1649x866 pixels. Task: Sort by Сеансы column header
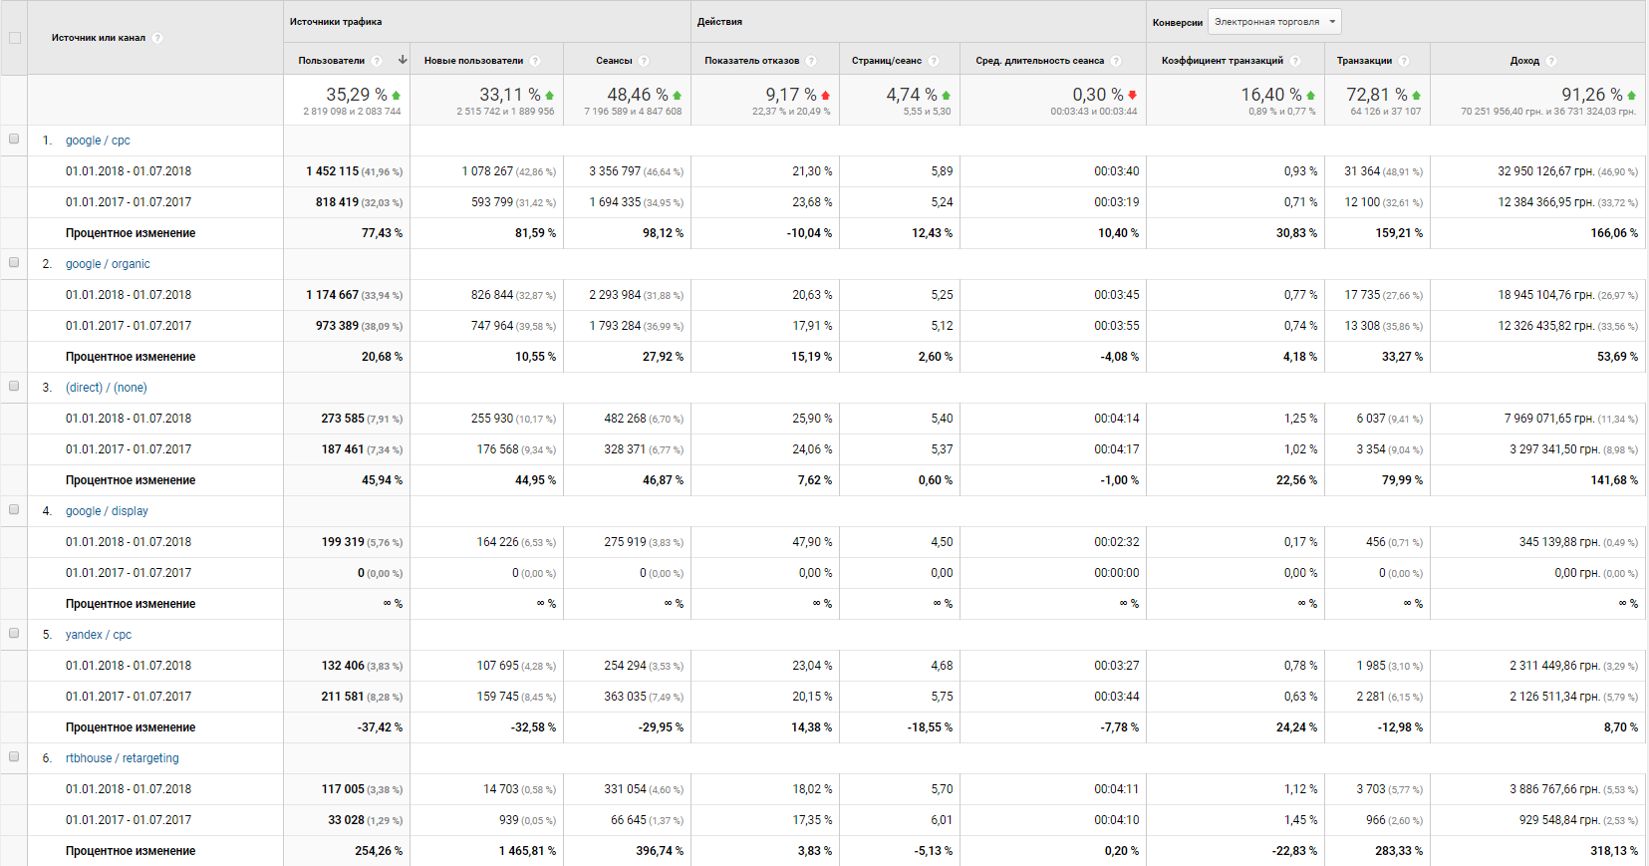(614, 61)
